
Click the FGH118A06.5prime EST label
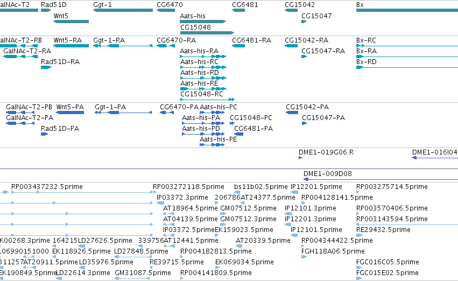click(333, 251)
